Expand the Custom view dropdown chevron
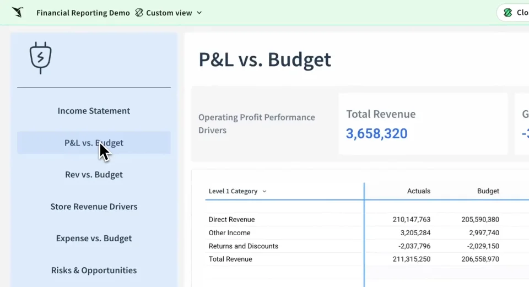The width and height of the screenshot is (529, 287). coord(199,13)
